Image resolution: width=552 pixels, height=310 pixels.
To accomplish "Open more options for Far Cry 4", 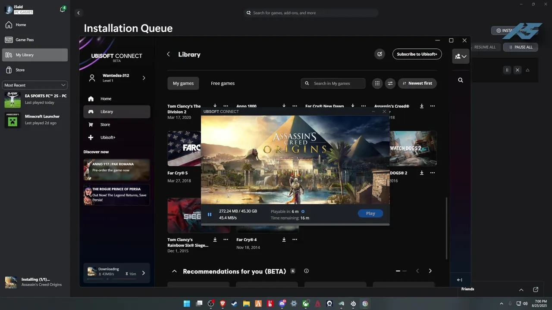I will pos(295,239).
